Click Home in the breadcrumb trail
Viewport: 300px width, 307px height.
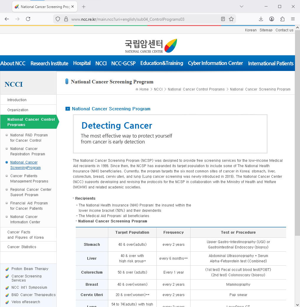point(144,89)
